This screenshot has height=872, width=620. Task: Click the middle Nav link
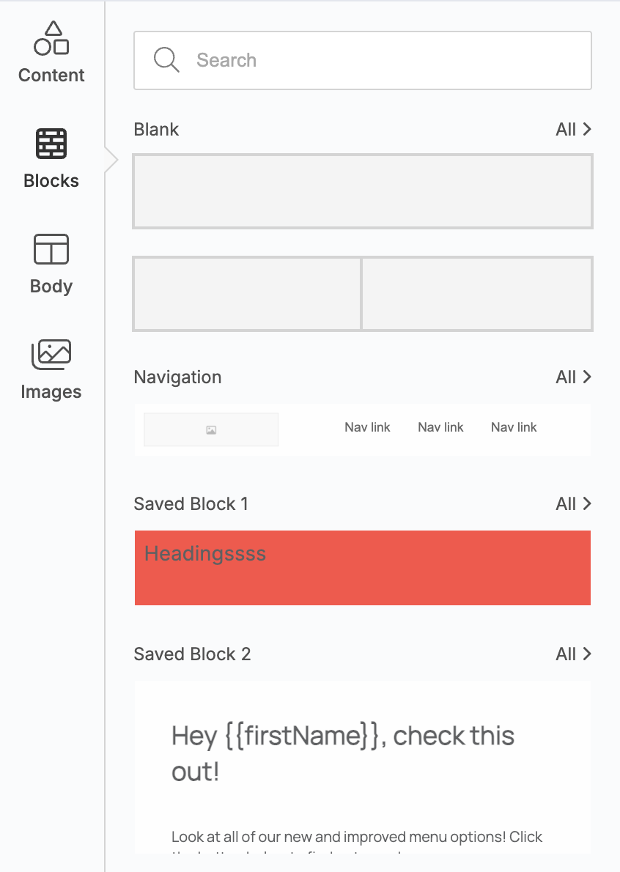tap(440, 427)
